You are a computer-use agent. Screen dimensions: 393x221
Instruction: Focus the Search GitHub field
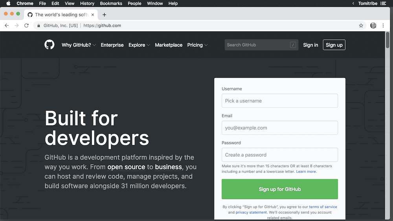click(261, 45)
